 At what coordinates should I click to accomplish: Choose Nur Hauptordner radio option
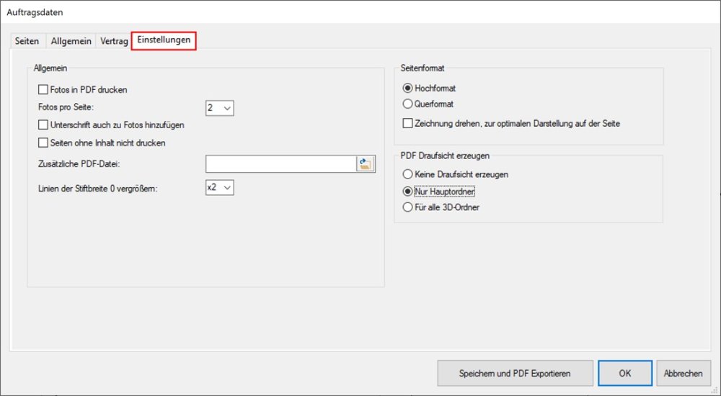[x=408, y=192]
